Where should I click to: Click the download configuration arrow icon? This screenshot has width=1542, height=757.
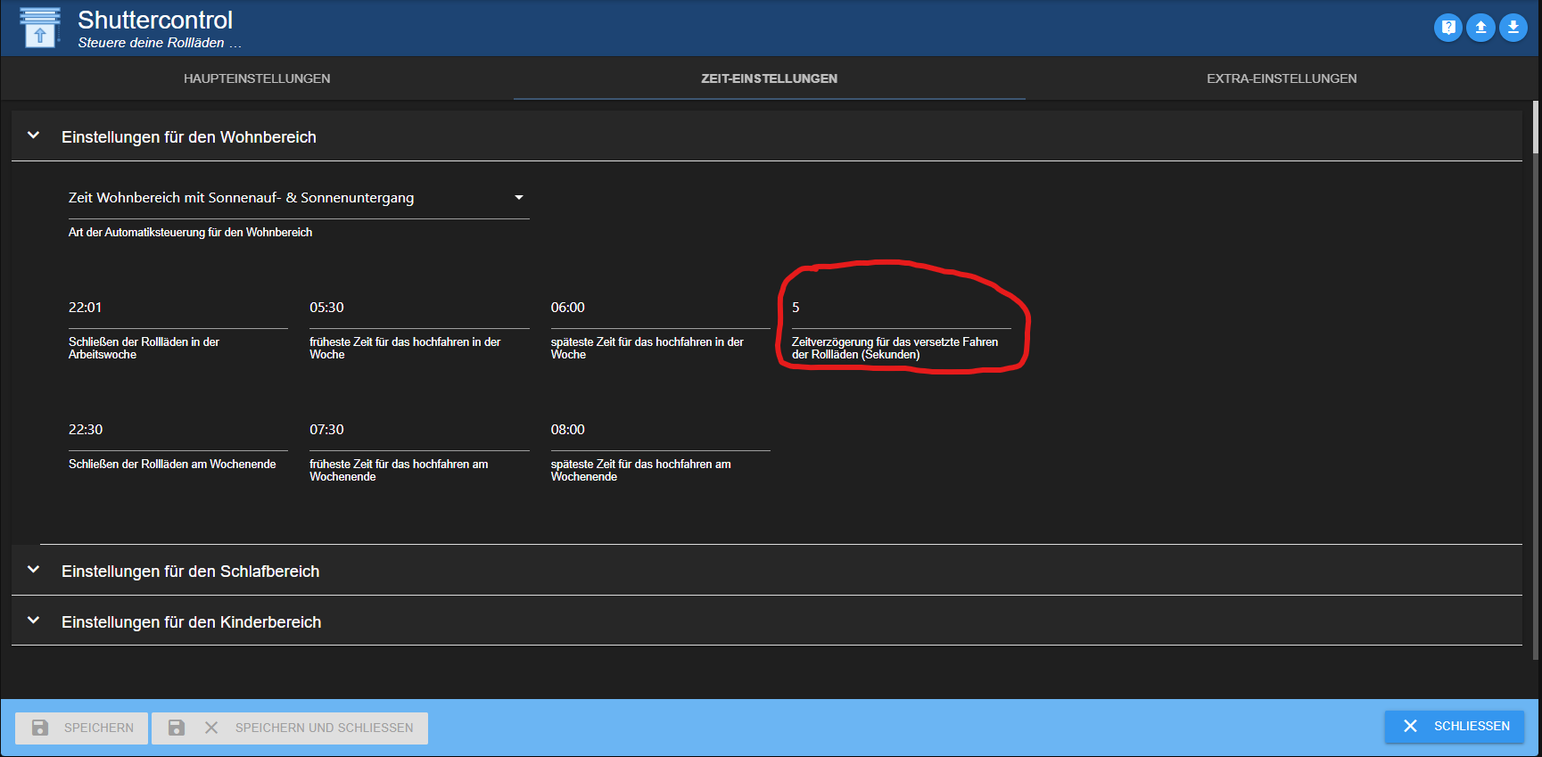tap(1513, 28)
